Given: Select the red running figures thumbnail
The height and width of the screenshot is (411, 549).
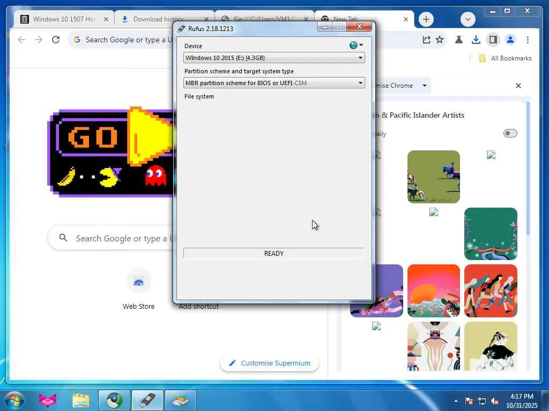Looking at the screenshot, I should coord(491,291).
